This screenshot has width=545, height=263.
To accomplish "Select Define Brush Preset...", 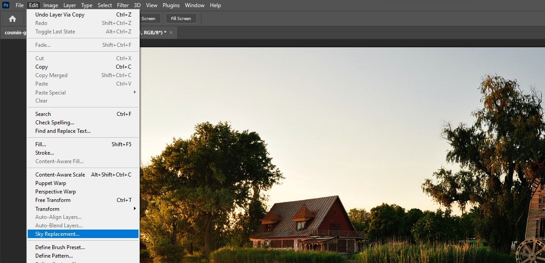I will 83,247.
